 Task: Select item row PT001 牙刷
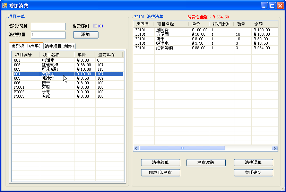pos(68,88)
